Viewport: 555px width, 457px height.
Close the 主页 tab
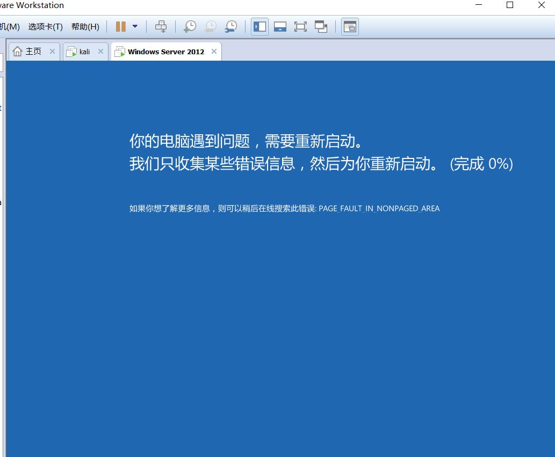pos(53,52)
